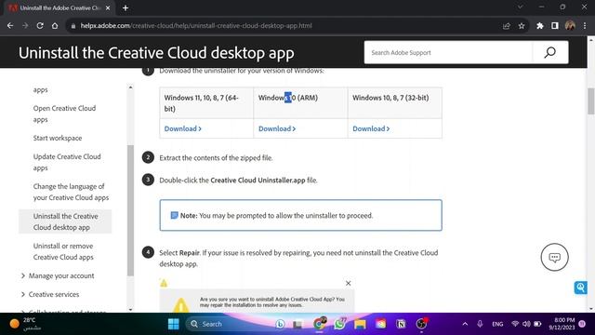Open the Open Creative Cloud apps article
The height and width of the screenshot is (335, 595).
64,114
